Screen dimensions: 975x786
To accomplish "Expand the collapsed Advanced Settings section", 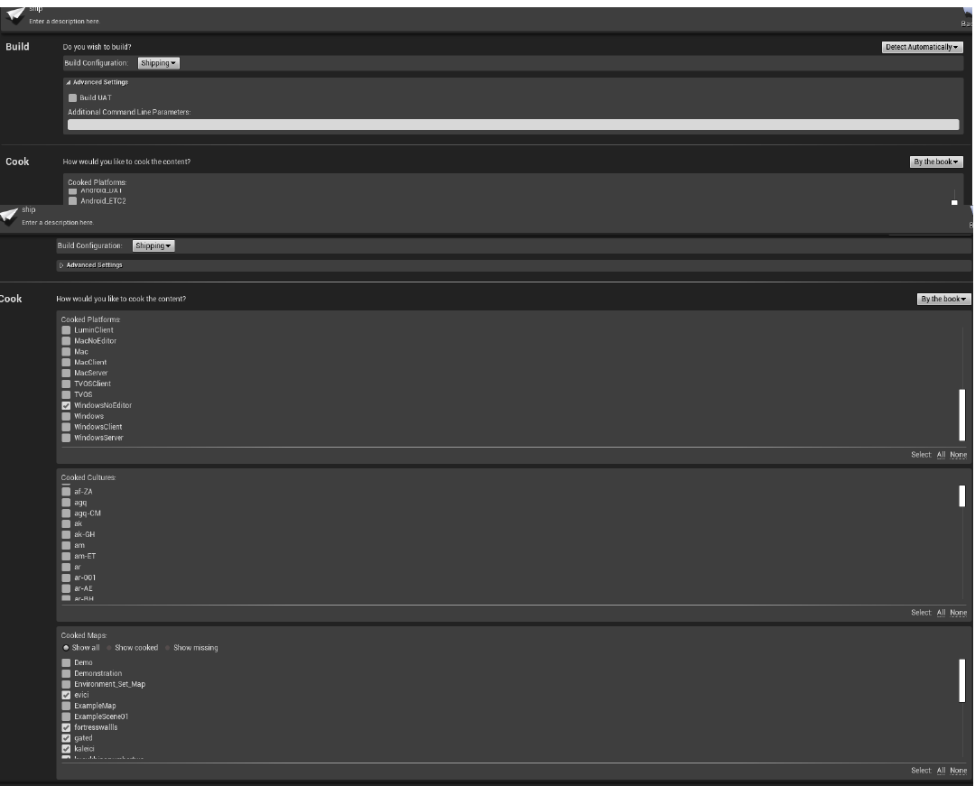I will click(93, 264).
